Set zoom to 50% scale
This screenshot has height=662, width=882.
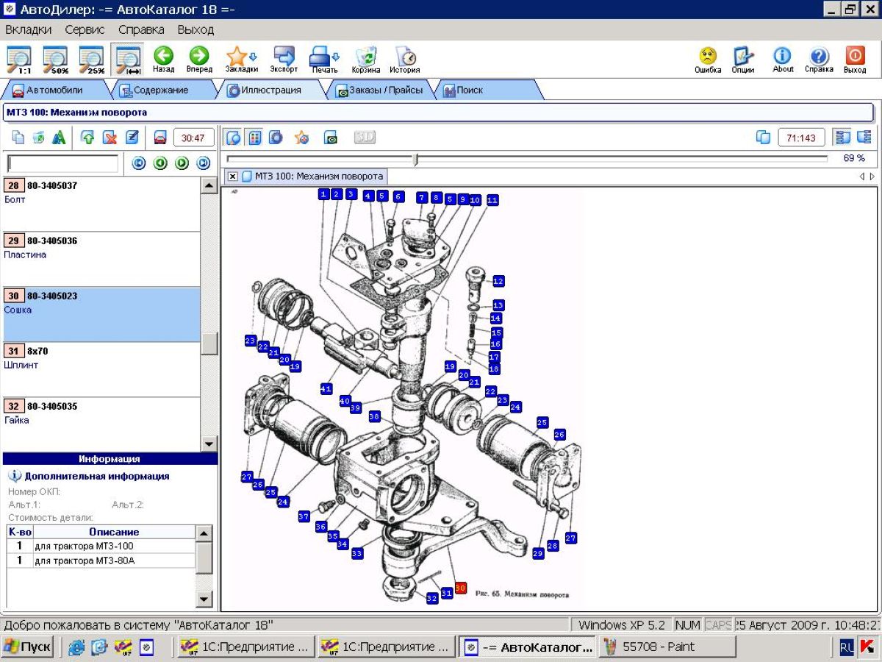(x=55, y=60)
